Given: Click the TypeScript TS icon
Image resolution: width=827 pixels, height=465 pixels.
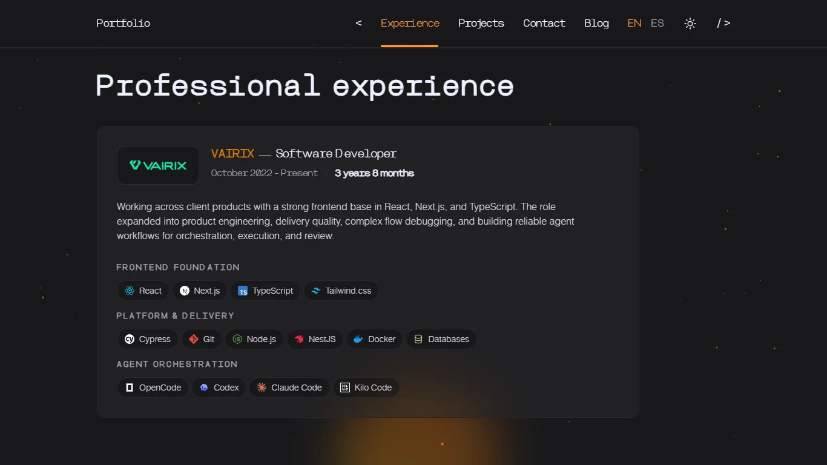Looking at the screenshot, I should [x=243, y=291].
